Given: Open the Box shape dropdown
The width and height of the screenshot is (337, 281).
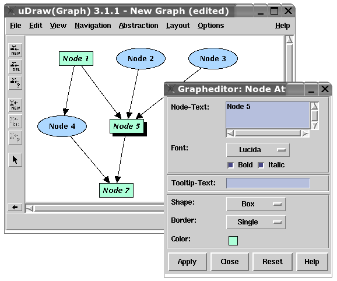Looking at the screenshot, I should click(x=256, y=204).
